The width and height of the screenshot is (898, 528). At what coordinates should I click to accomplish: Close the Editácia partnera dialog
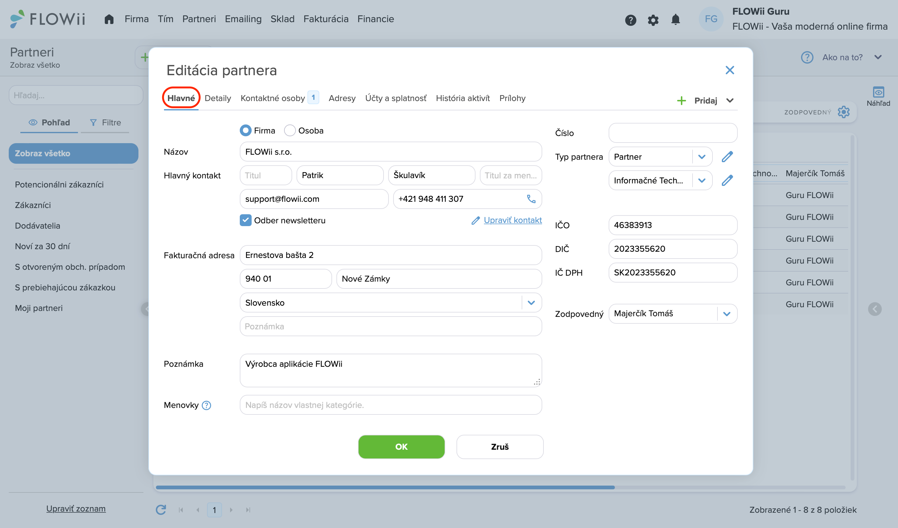tap(729, 70)
